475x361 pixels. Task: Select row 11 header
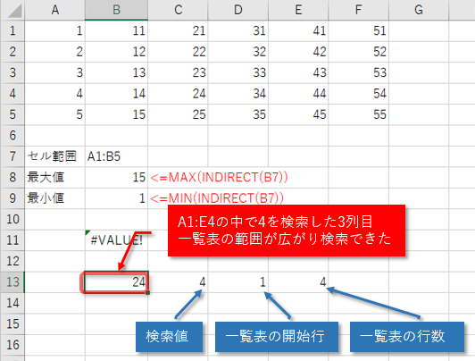point(12,240)
